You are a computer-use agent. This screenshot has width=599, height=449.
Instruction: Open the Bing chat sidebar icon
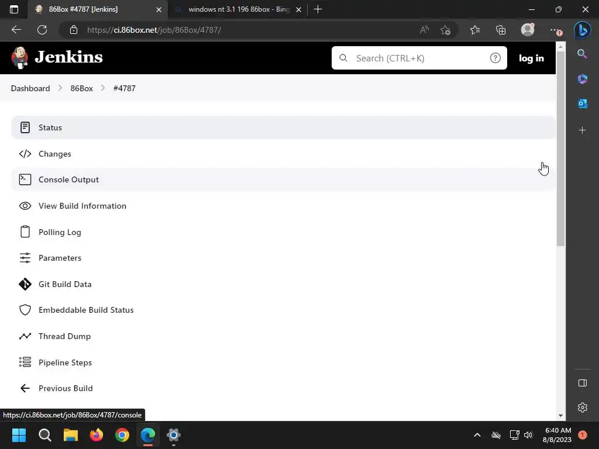(582, 30)
